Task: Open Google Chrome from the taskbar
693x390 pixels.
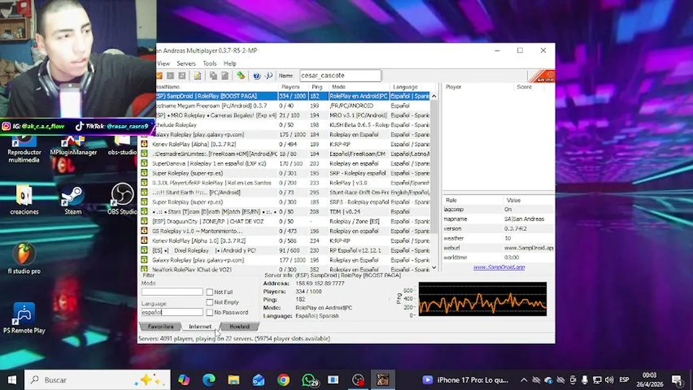Action: pyautogui.click(x=283, y=380)
